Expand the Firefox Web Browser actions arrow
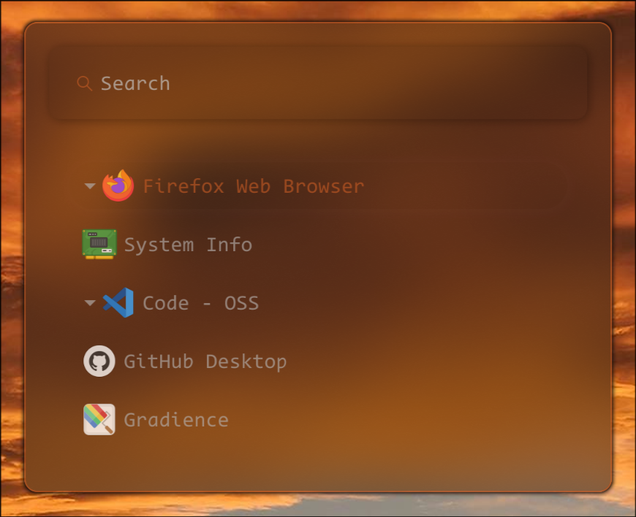This screenshot has width=636, height=517. click(x=90, y=186)
